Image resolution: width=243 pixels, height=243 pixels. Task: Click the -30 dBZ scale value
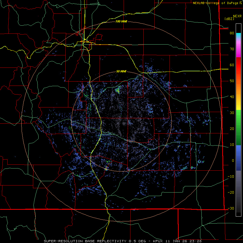(231, 208)
